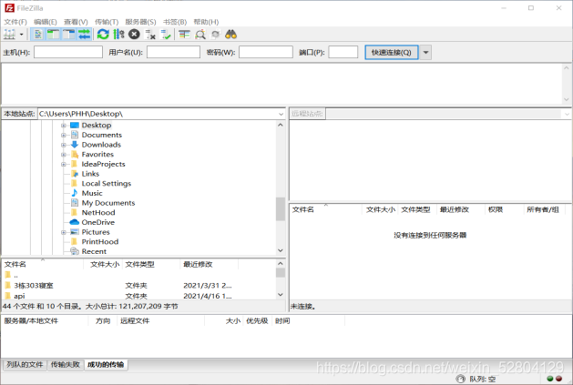Focus the 用户名(U) username field
The height and width of the screenshot is (385, 573).
pos(173,52)
